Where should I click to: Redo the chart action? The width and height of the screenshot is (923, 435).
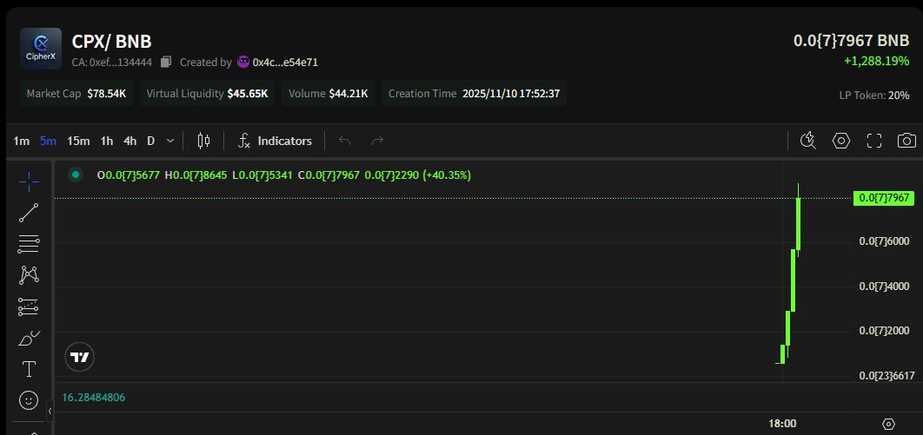tap(377, 141)
